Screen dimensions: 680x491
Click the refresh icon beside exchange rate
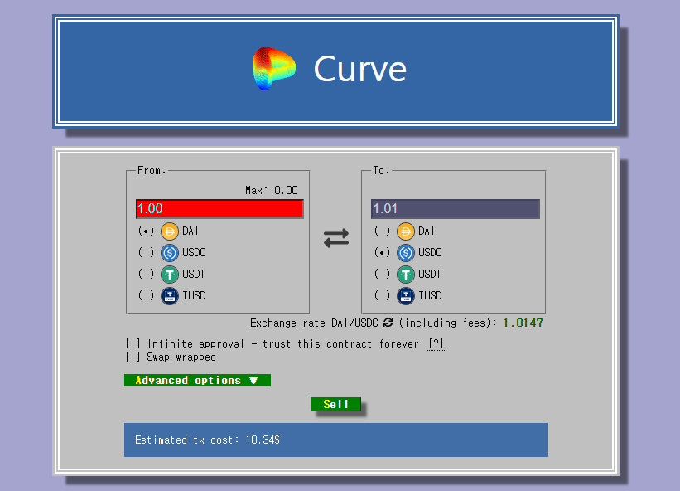click(388, 323)
